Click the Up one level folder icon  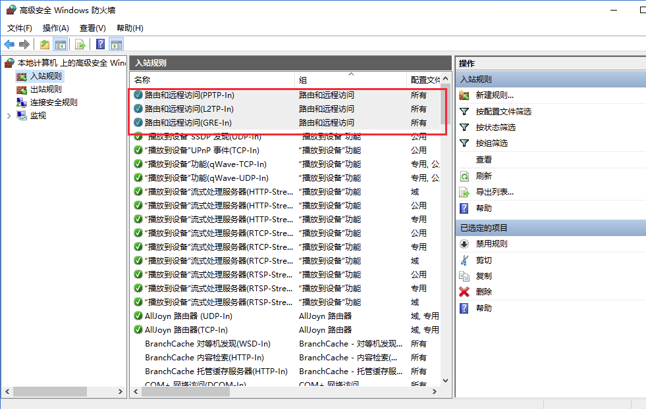pyautogui.click(x=44, y=44)
